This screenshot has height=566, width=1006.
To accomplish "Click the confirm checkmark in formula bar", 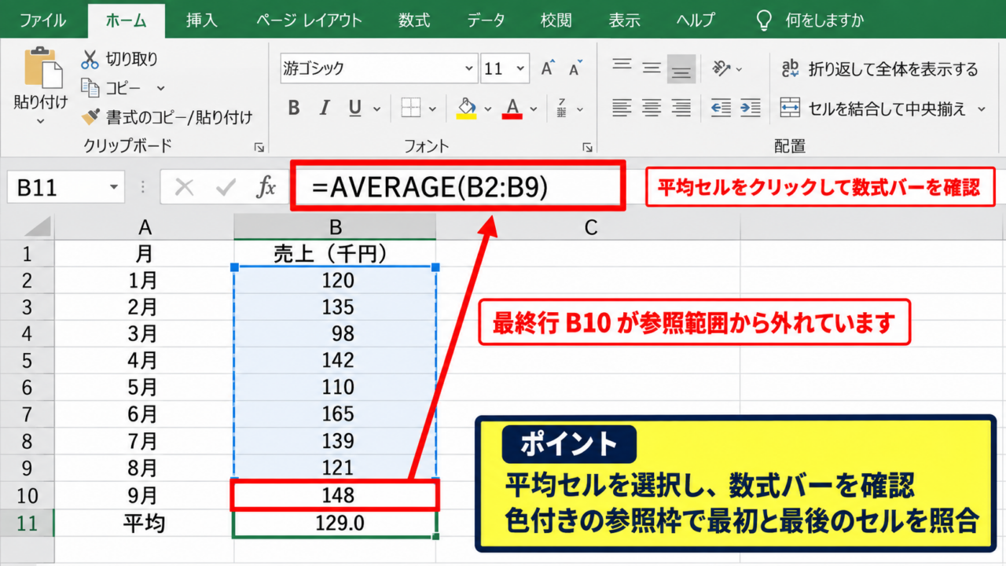I will 226,187.
